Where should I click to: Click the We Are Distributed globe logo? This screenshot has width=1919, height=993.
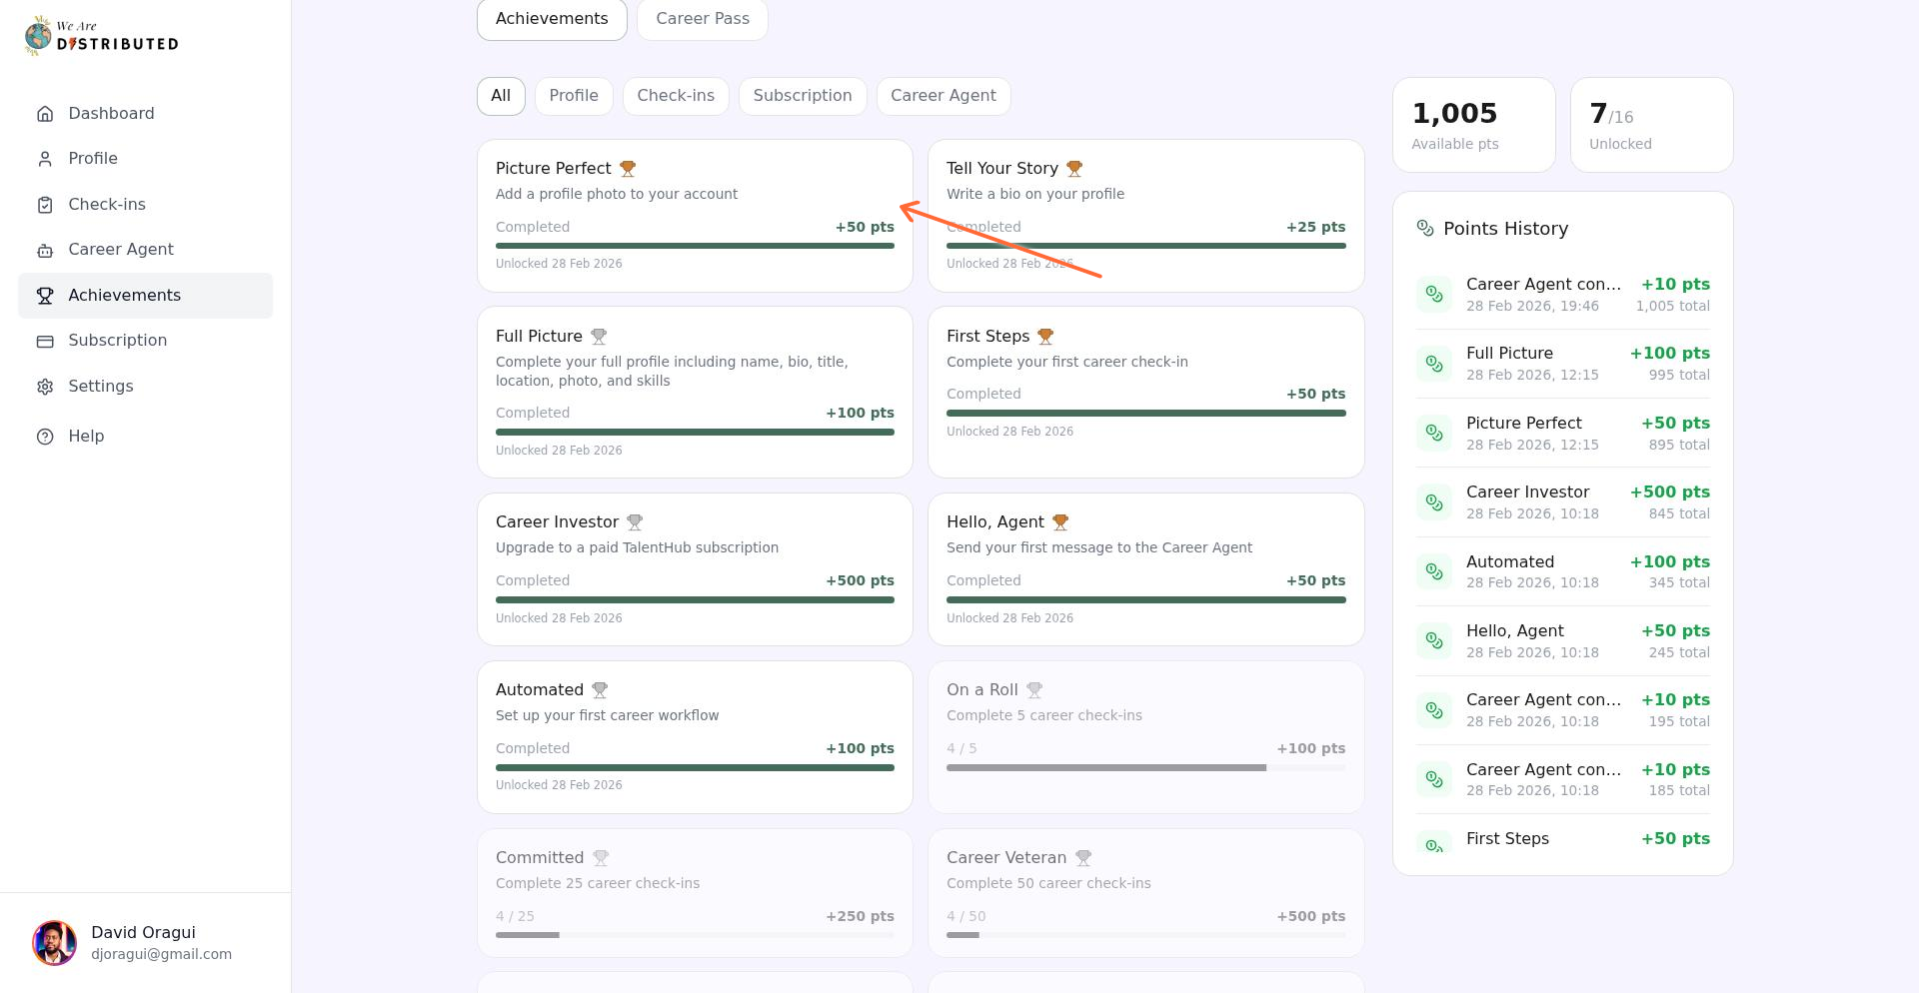coord(39,36)
